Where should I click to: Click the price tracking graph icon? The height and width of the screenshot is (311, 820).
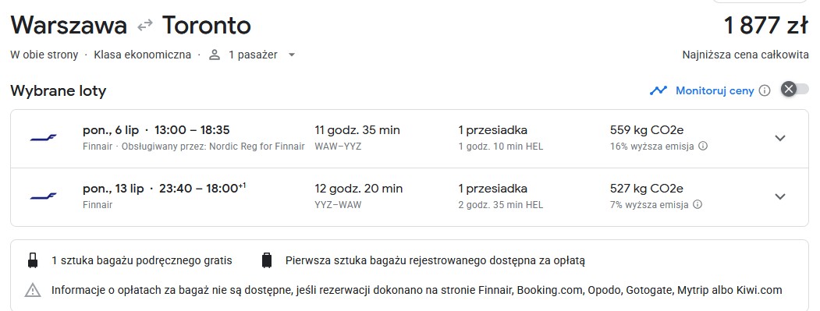[658, 90]
